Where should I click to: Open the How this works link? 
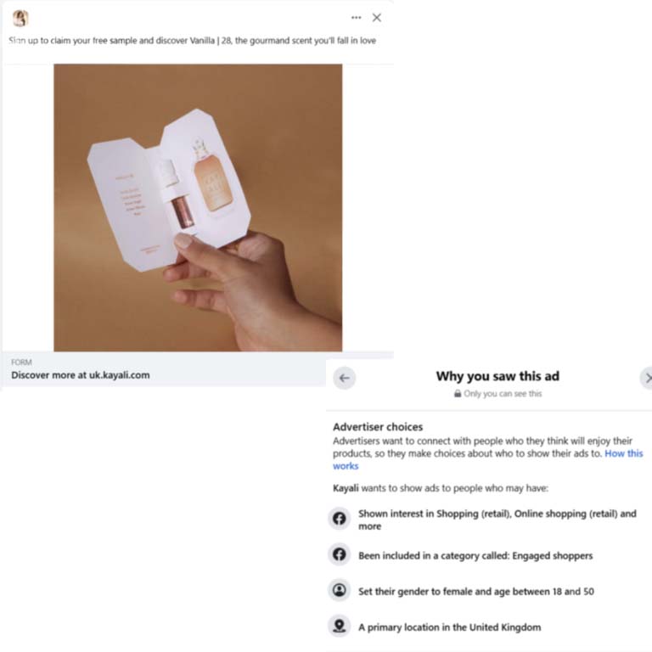pos(488,459)
